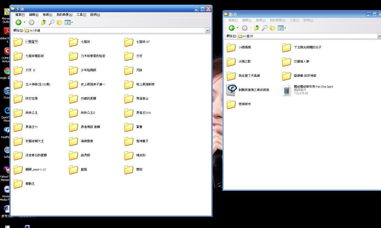
Task: Toggle Folders pane icon in 卡通 window
Action: coord(59,22)
